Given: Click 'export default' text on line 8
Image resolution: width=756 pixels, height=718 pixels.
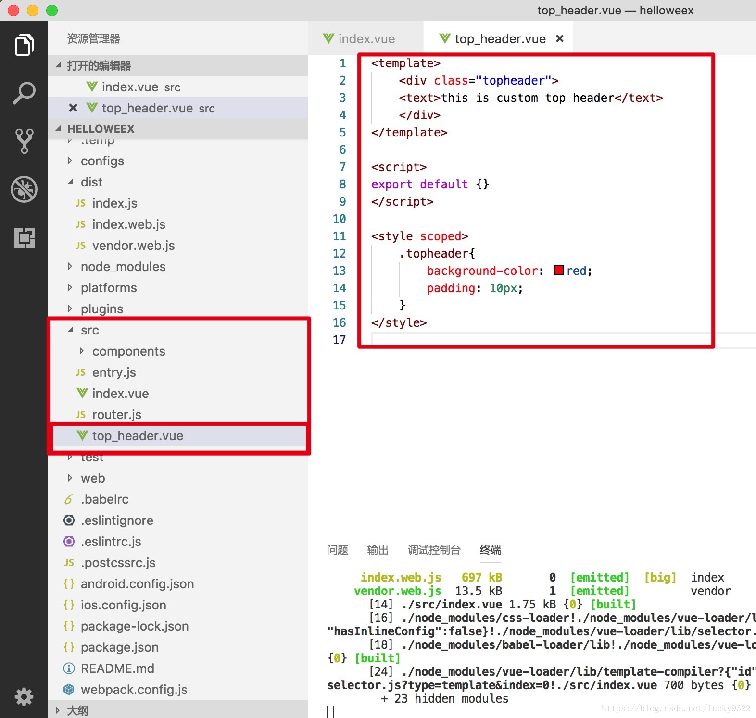Looking at the screenshot, I should point(419,184).
